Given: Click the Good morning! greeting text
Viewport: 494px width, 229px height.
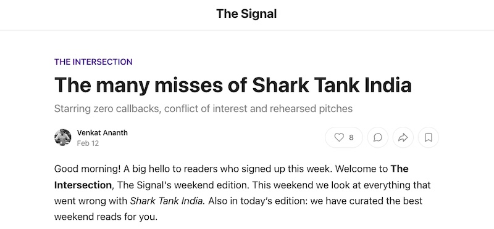Looking at the screenshot, I should 87,169.
